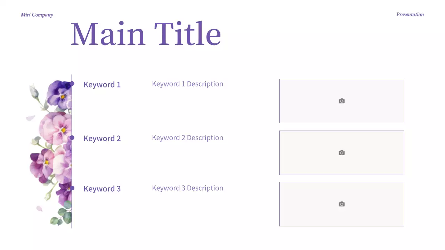Select the timeline dot beside Keyword 3
Viewport: 445px width, 250px height.
pyautogui.click(x=72, y=188)
